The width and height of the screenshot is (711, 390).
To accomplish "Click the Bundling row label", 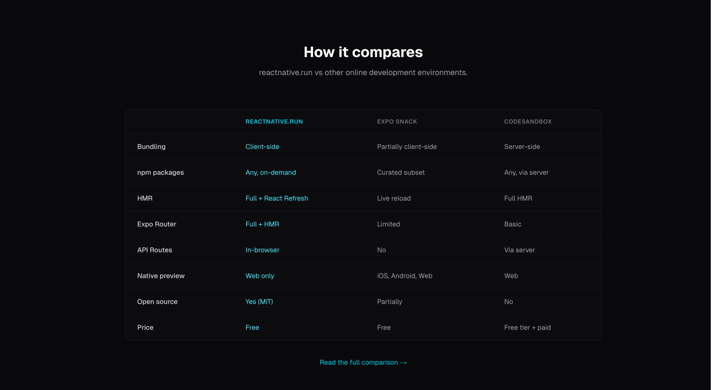I will [x=151, y=146].
